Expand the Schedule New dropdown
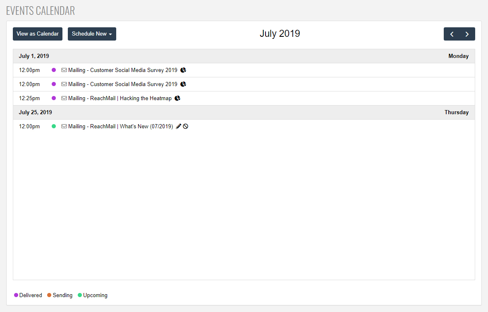The width and height of the screenshot is (488, 312). (92, 34)
